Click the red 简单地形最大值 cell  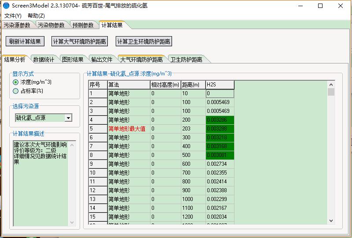[129, 129]
